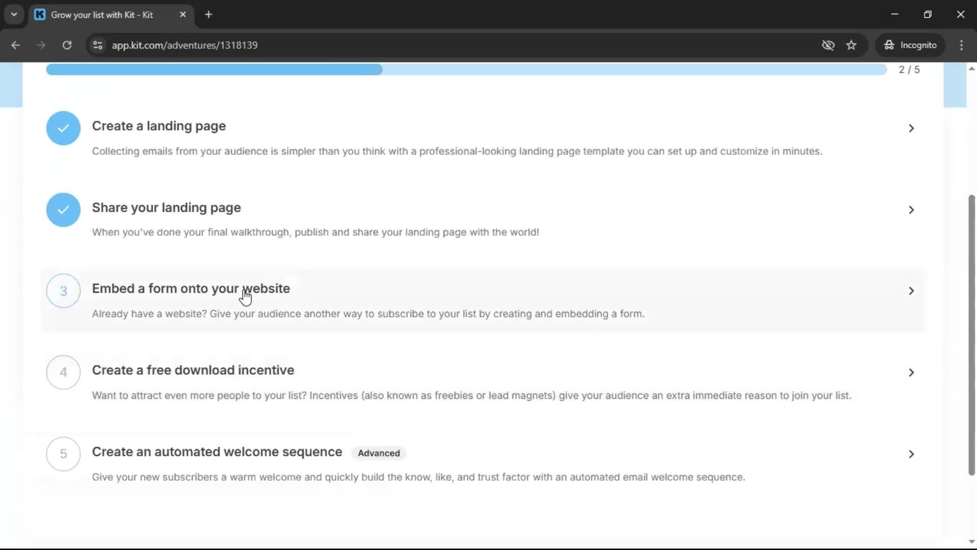Open the browser tab search chevron

pos(14,14)
